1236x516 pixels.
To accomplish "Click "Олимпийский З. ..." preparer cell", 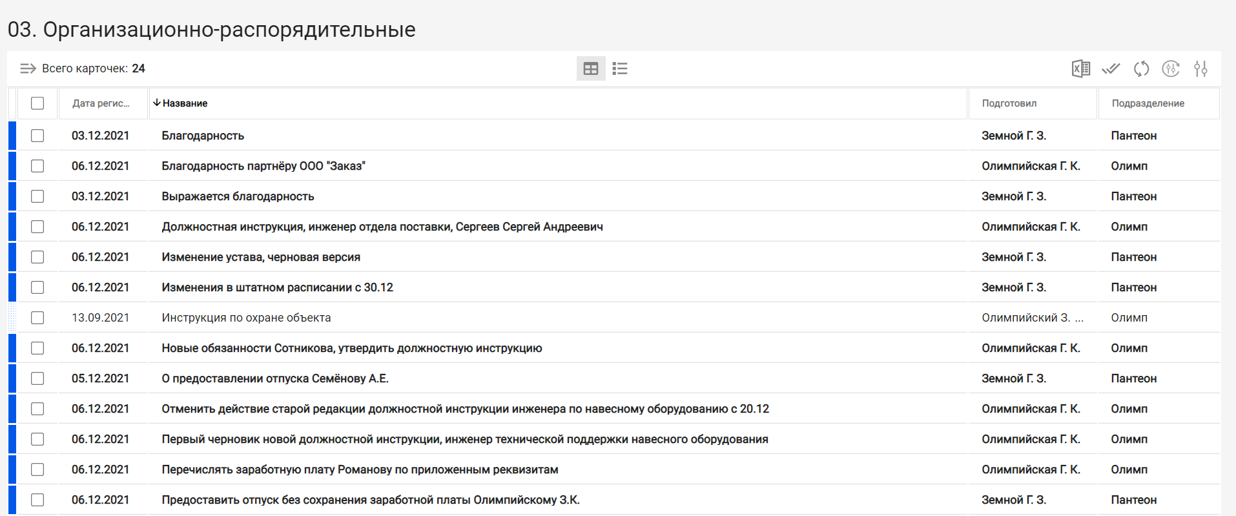I will pos(1033,318).
